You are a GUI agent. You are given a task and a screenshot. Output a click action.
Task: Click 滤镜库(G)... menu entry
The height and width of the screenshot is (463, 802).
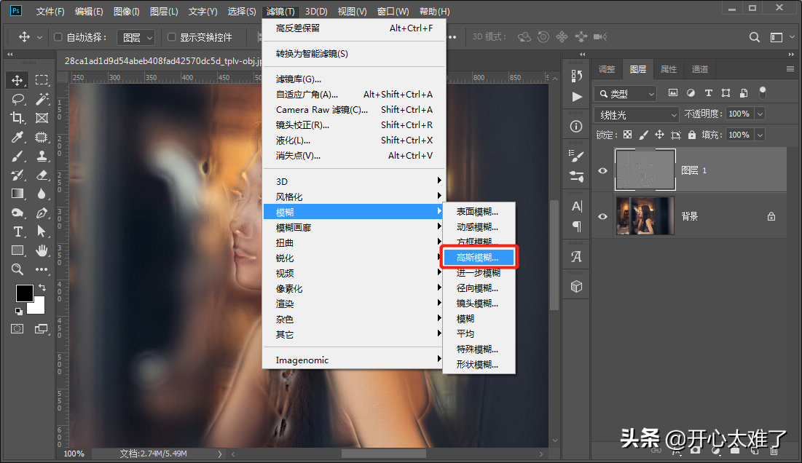tap(299, 79)
